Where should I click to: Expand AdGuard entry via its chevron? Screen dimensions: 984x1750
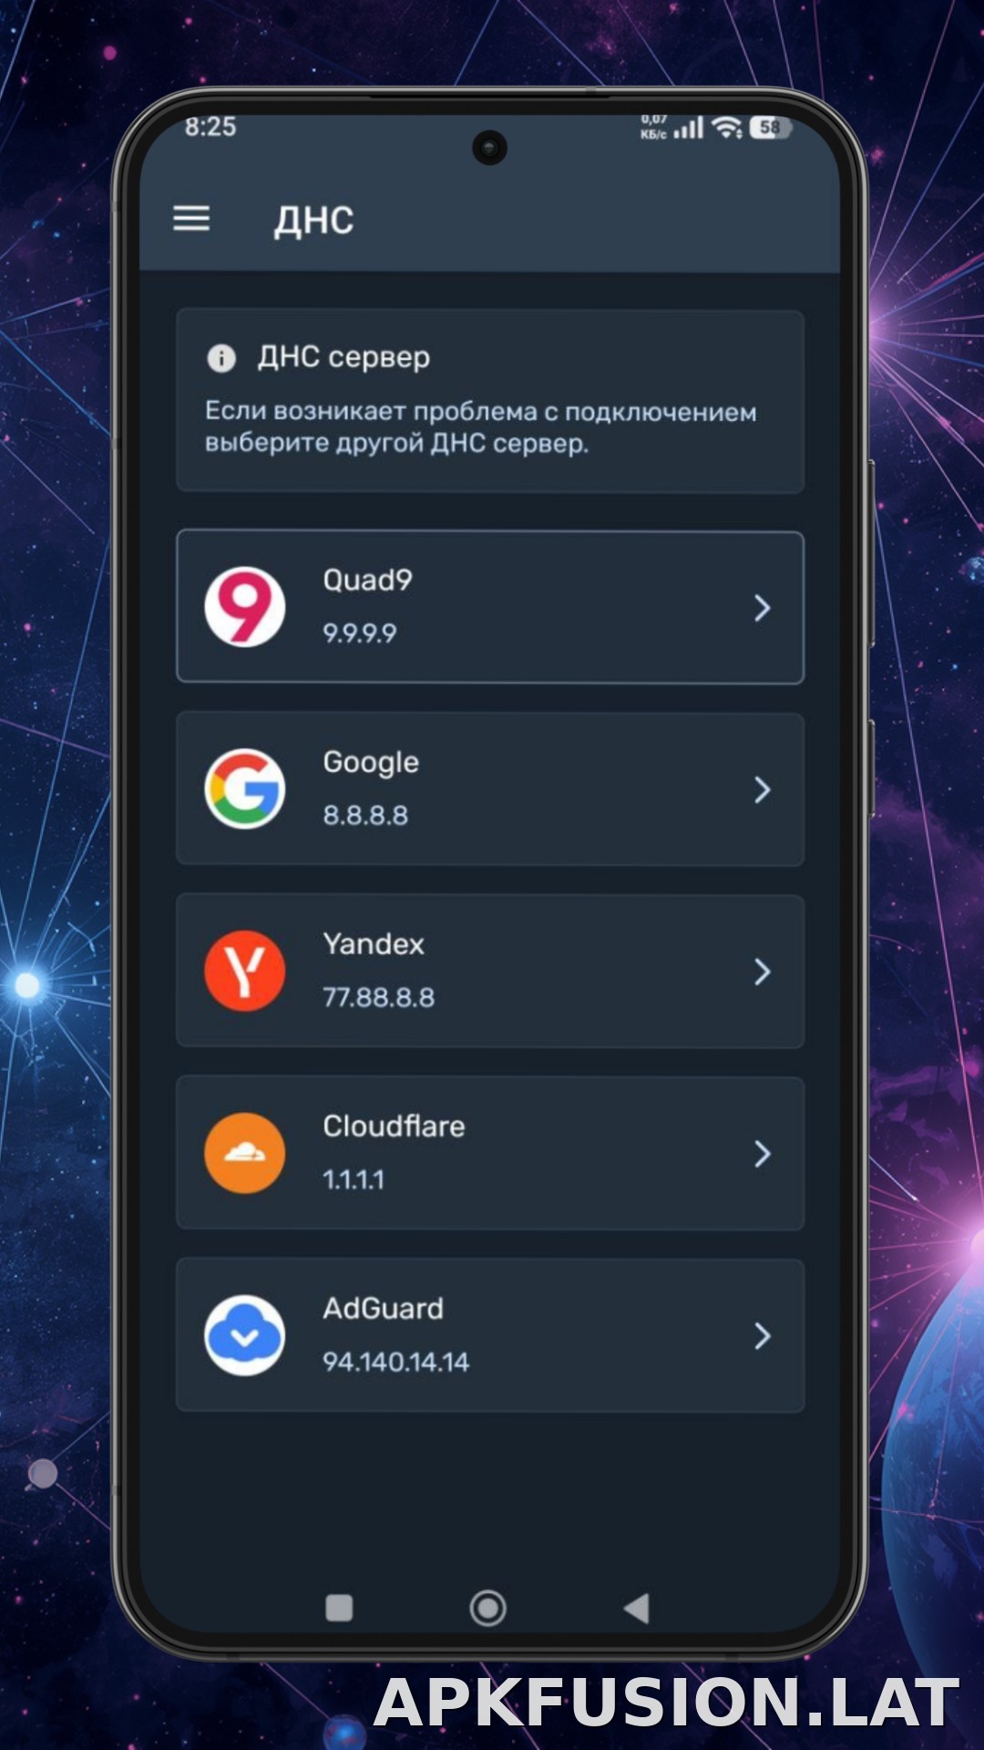(x=763, y=1337)
